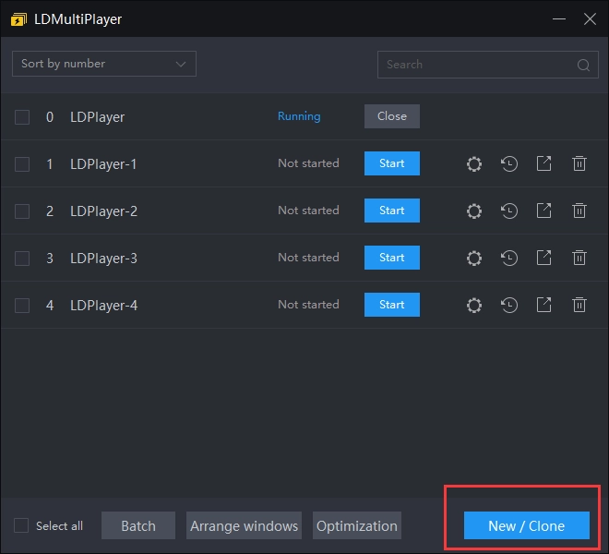This screenshot has width=609, height=554.
Task: Click the Running status text
Action: point(299,116)
